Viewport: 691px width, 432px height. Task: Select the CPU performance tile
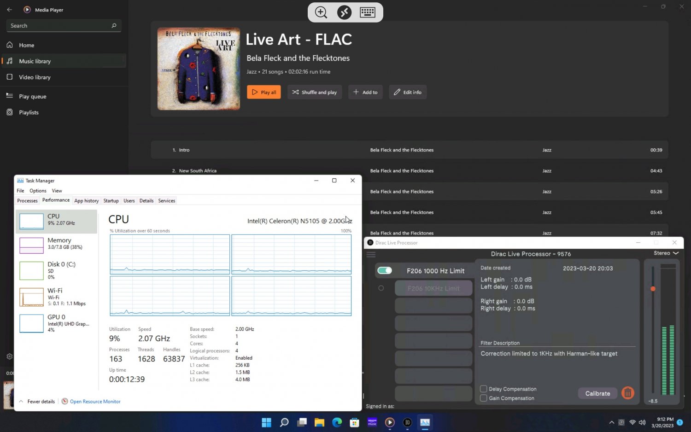click(x=57, y=221)
